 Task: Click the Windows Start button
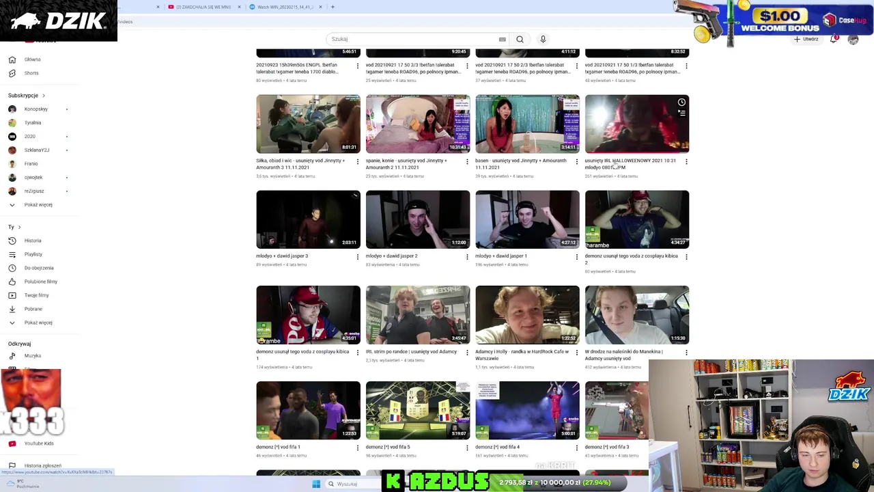[x=316, y=484]
